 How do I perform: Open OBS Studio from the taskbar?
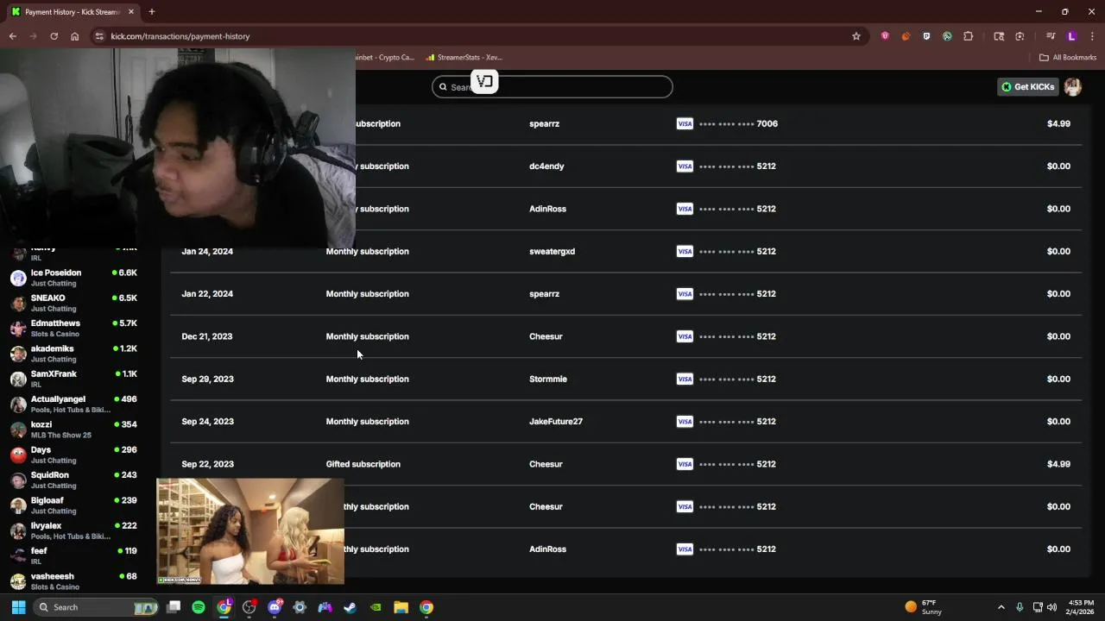(x=249, y=607)
